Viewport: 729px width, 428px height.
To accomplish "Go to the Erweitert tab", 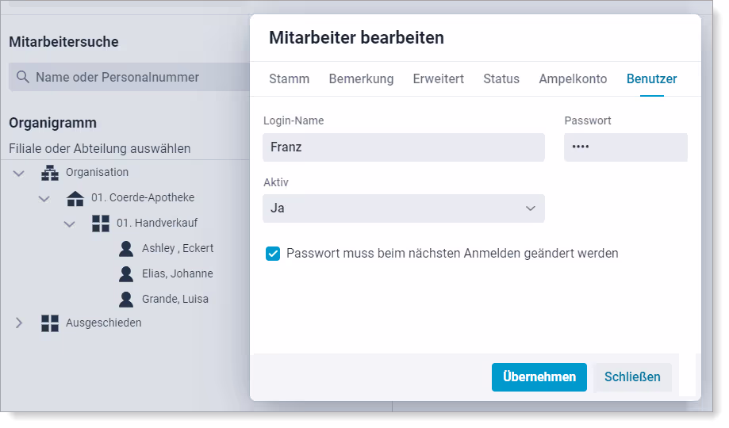I will (439, 79).
